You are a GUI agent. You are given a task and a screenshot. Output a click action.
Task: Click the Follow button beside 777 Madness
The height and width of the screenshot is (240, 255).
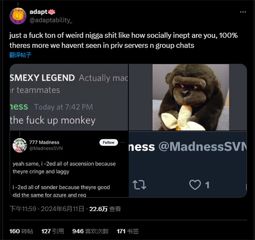108,143
